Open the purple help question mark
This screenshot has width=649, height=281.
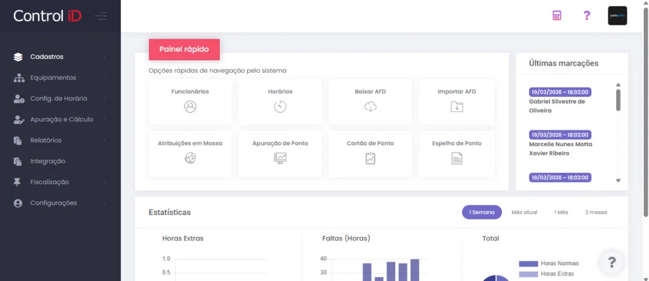pos(586,16)
